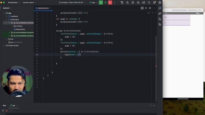Select the Run tool window tab
This screenshot has width=205, height=115.
4,105
